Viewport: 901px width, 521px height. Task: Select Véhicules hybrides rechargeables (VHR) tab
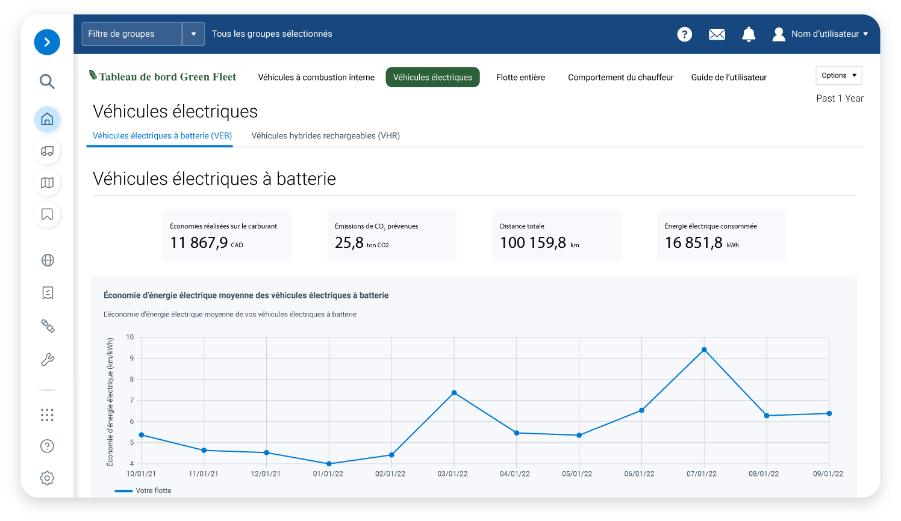click(325, 136)
